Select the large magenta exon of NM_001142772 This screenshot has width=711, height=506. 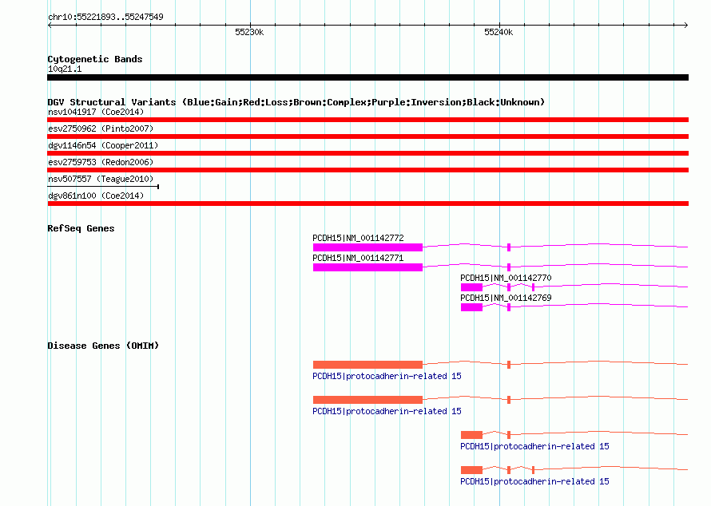tap(367, 247)
